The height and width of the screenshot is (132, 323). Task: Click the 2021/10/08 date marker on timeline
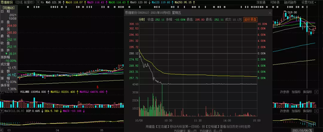click(302, 130)
